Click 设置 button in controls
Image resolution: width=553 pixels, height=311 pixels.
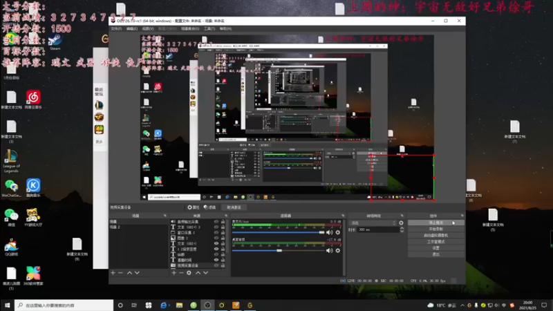436,248
